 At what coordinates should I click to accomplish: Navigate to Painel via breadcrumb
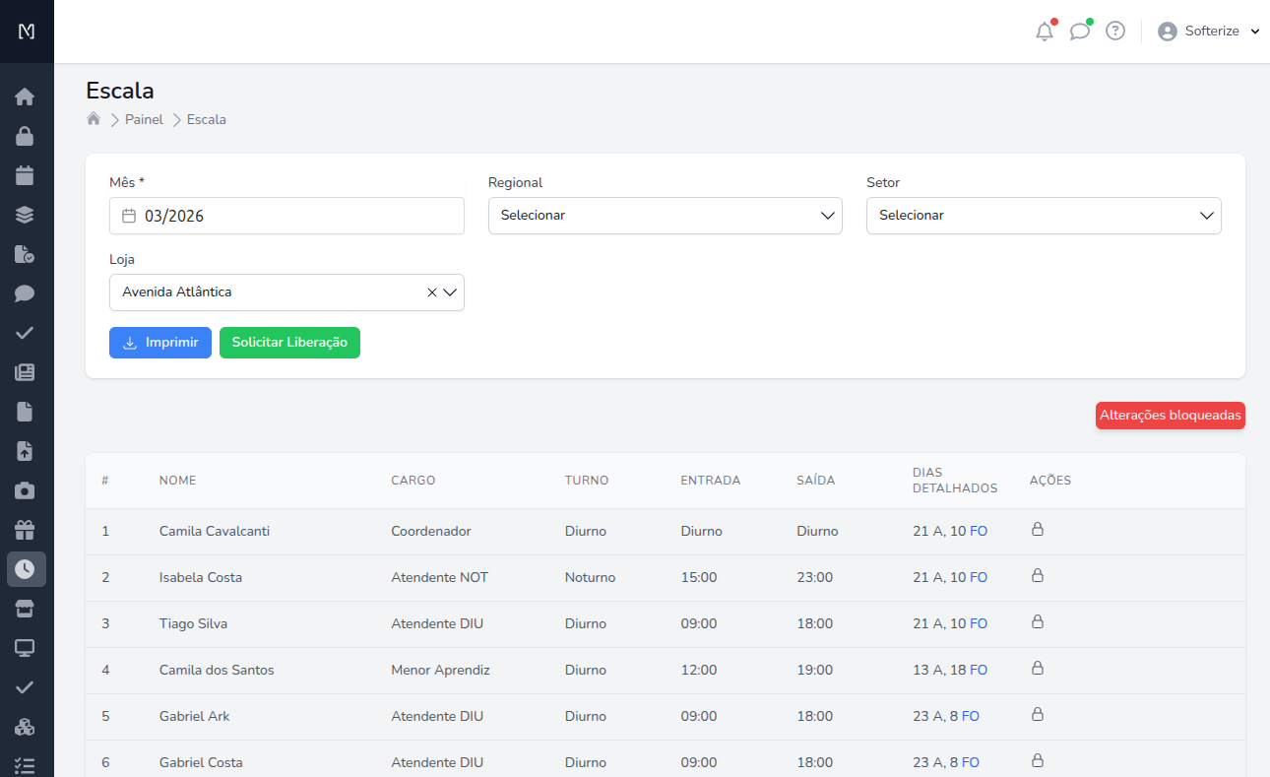click(x=144, y=118)
